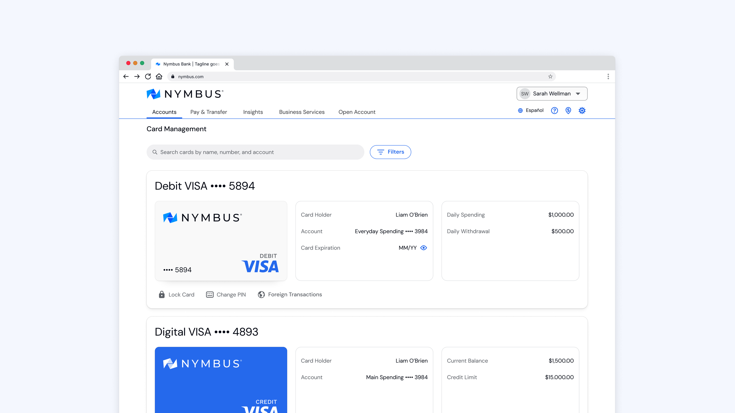735x413 pixels.
Task: Toggle Foreign Transactions for the debit card
Action: click(290, 295)
